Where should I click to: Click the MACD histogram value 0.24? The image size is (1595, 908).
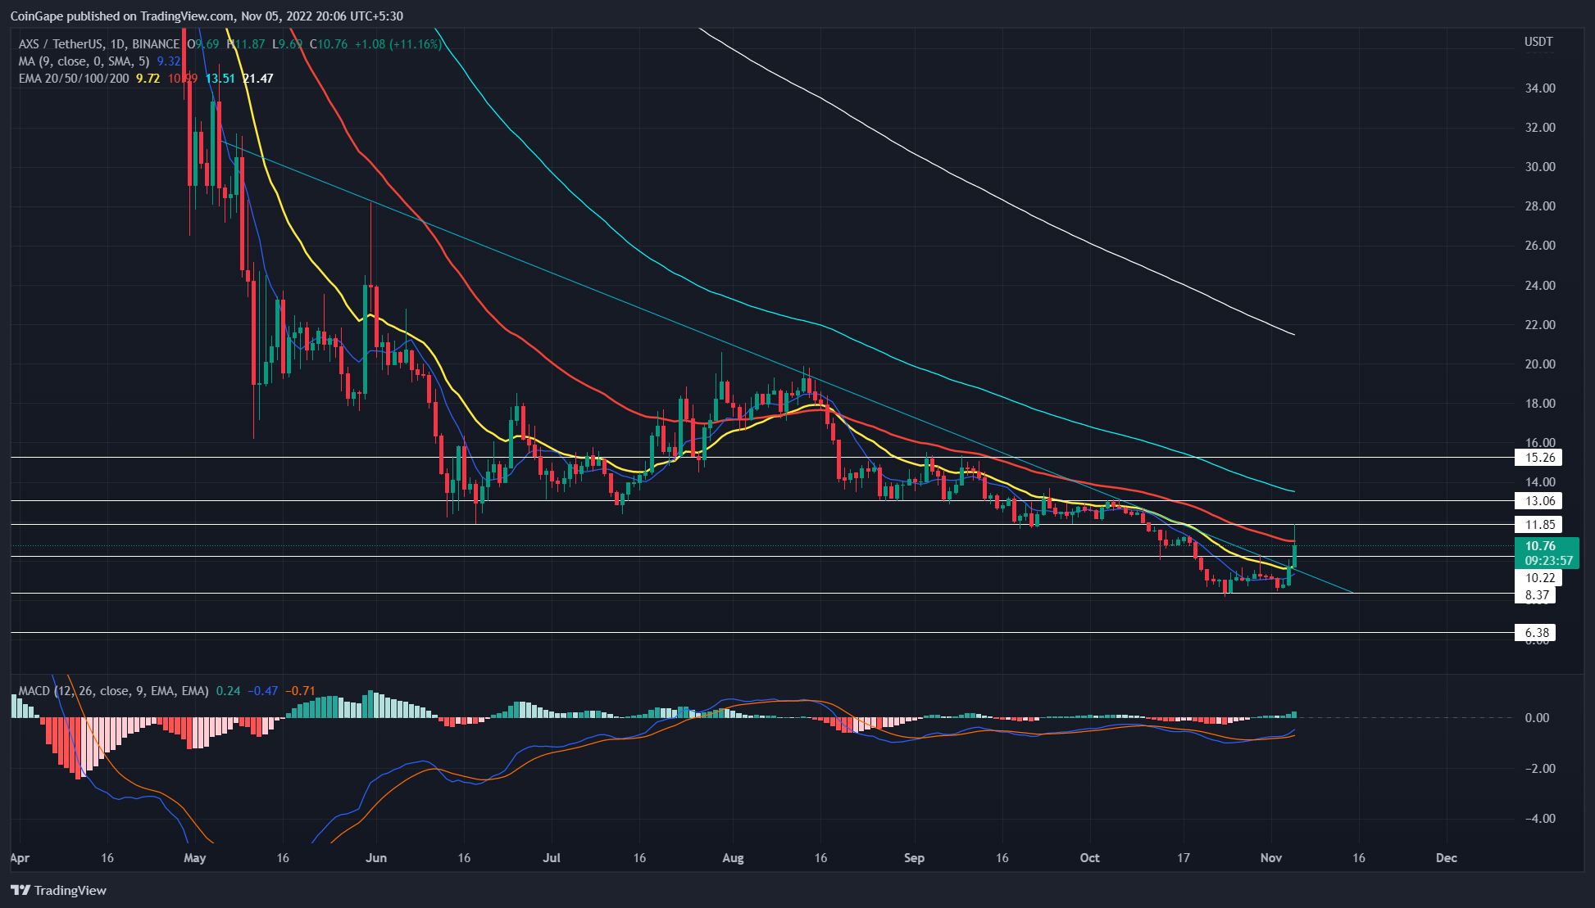pyautogui.click(x=228, y=691)
